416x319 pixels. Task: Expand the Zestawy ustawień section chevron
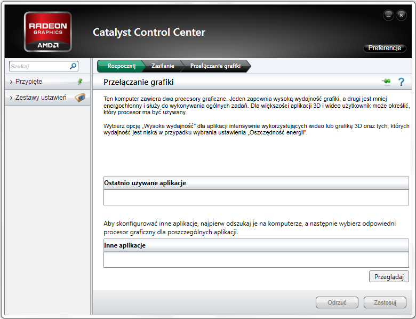coord(11,98)
